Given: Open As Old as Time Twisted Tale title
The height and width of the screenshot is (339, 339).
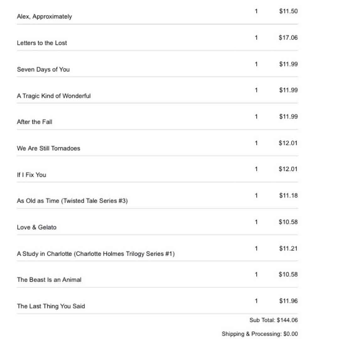Looking at the screenshot, I should 72,201.
